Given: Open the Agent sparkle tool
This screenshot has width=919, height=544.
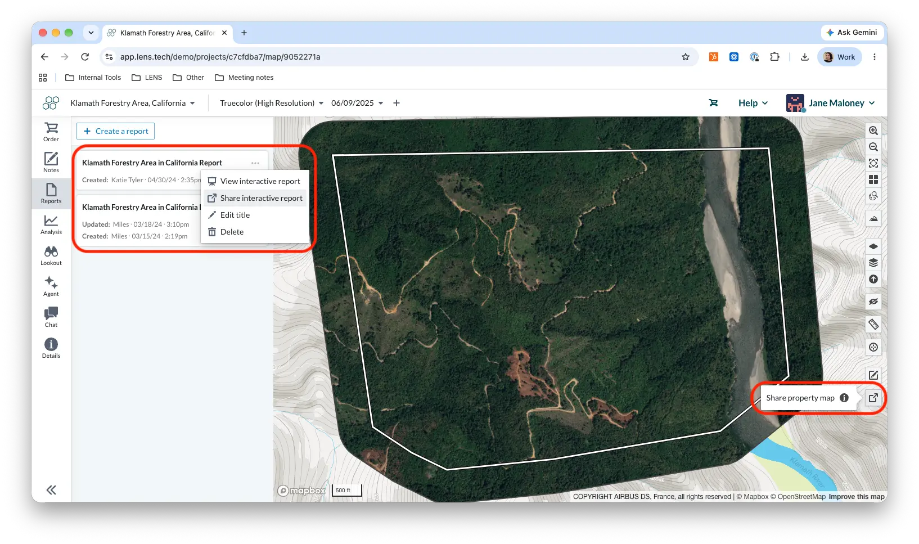Looking at the screenshot, I should coord(51,286).
